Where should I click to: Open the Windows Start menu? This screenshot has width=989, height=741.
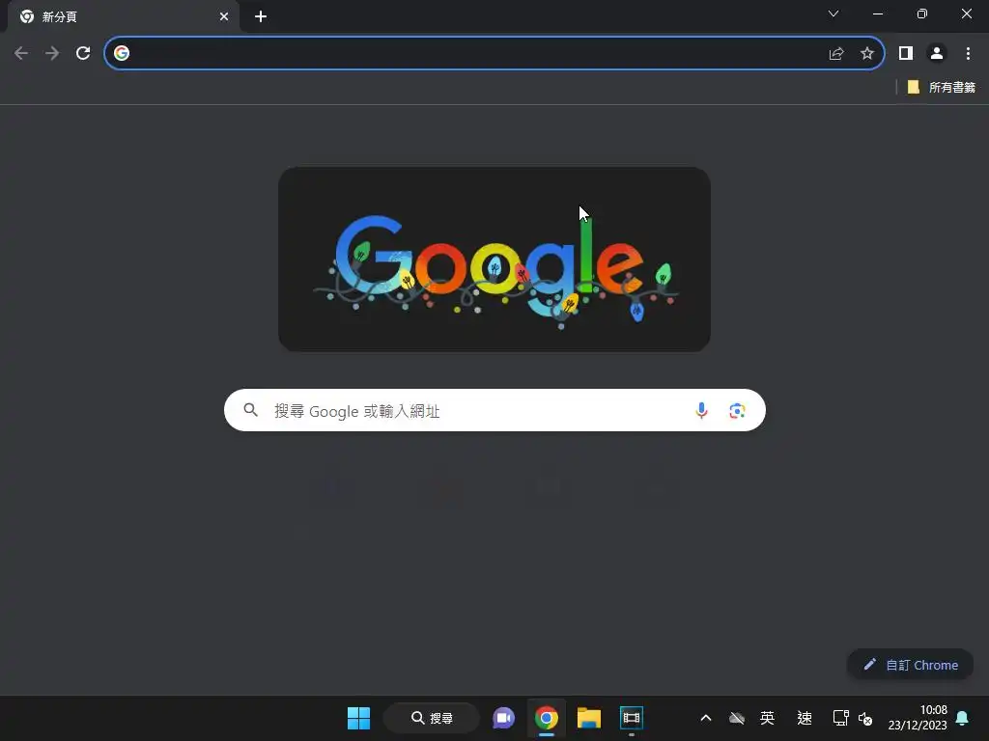pyautogui.click(x=359, y=718)
